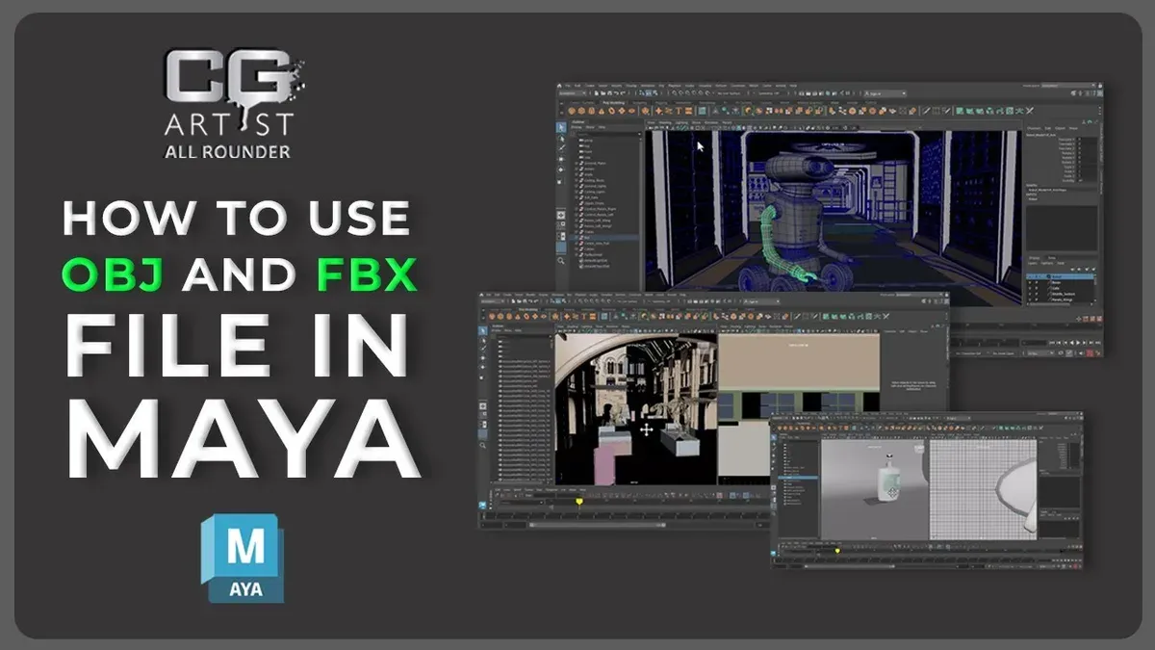Create a polygon cone from robot window shelf
The height and width of the screenshot is (650, 1155).
point(602,111)
